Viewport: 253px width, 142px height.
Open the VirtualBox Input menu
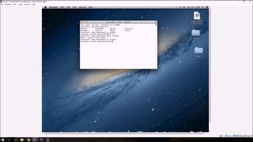pos(21,4)
